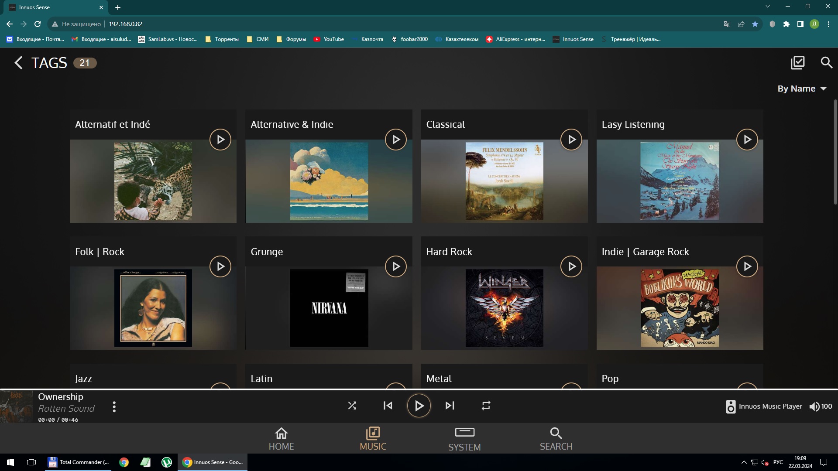This screenshot has height=471, width=838.
Task: Open volume control showing 100
Action: (821, 406)
